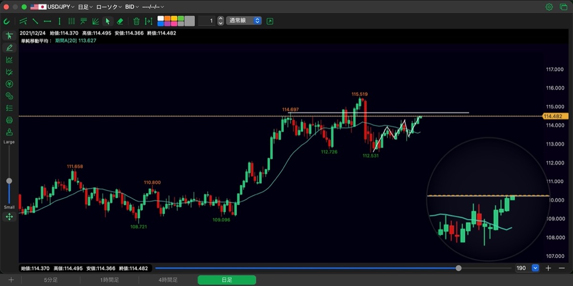Open the chart indicator icon in sidebar
Image resolution: width=573 pixels, height=286 pixels.
point(9,60)
